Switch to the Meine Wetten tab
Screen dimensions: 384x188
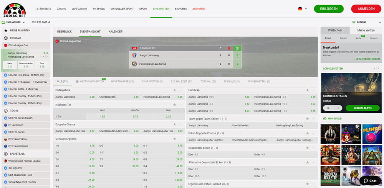point(366,31)
